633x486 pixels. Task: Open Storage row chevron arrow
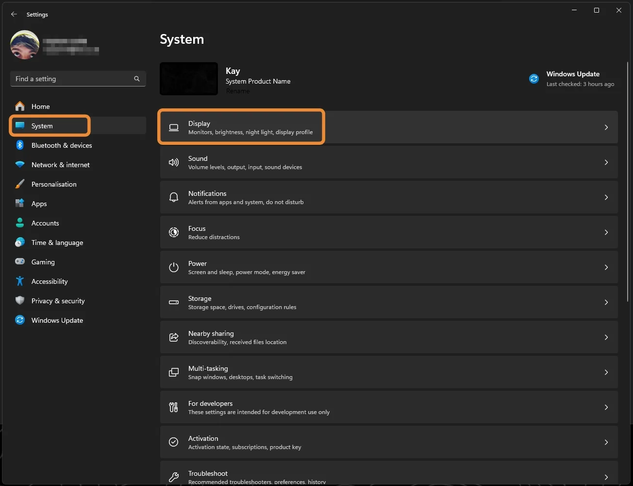tap(606, 302)
